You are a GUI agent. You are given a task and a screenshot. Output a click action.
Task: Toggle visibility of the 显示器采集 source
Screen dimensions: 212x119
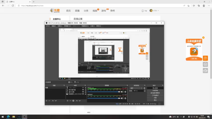click(x=83, y=90)
